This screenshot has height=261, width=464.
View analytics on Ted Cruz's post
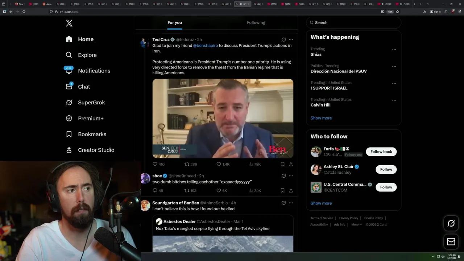254,164
